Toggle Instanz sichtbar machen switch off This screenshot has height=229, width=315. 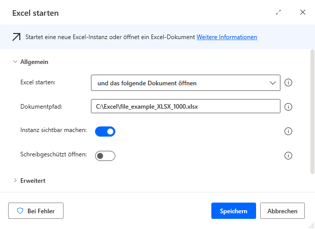pyautogui.click(x=105, y=132)
